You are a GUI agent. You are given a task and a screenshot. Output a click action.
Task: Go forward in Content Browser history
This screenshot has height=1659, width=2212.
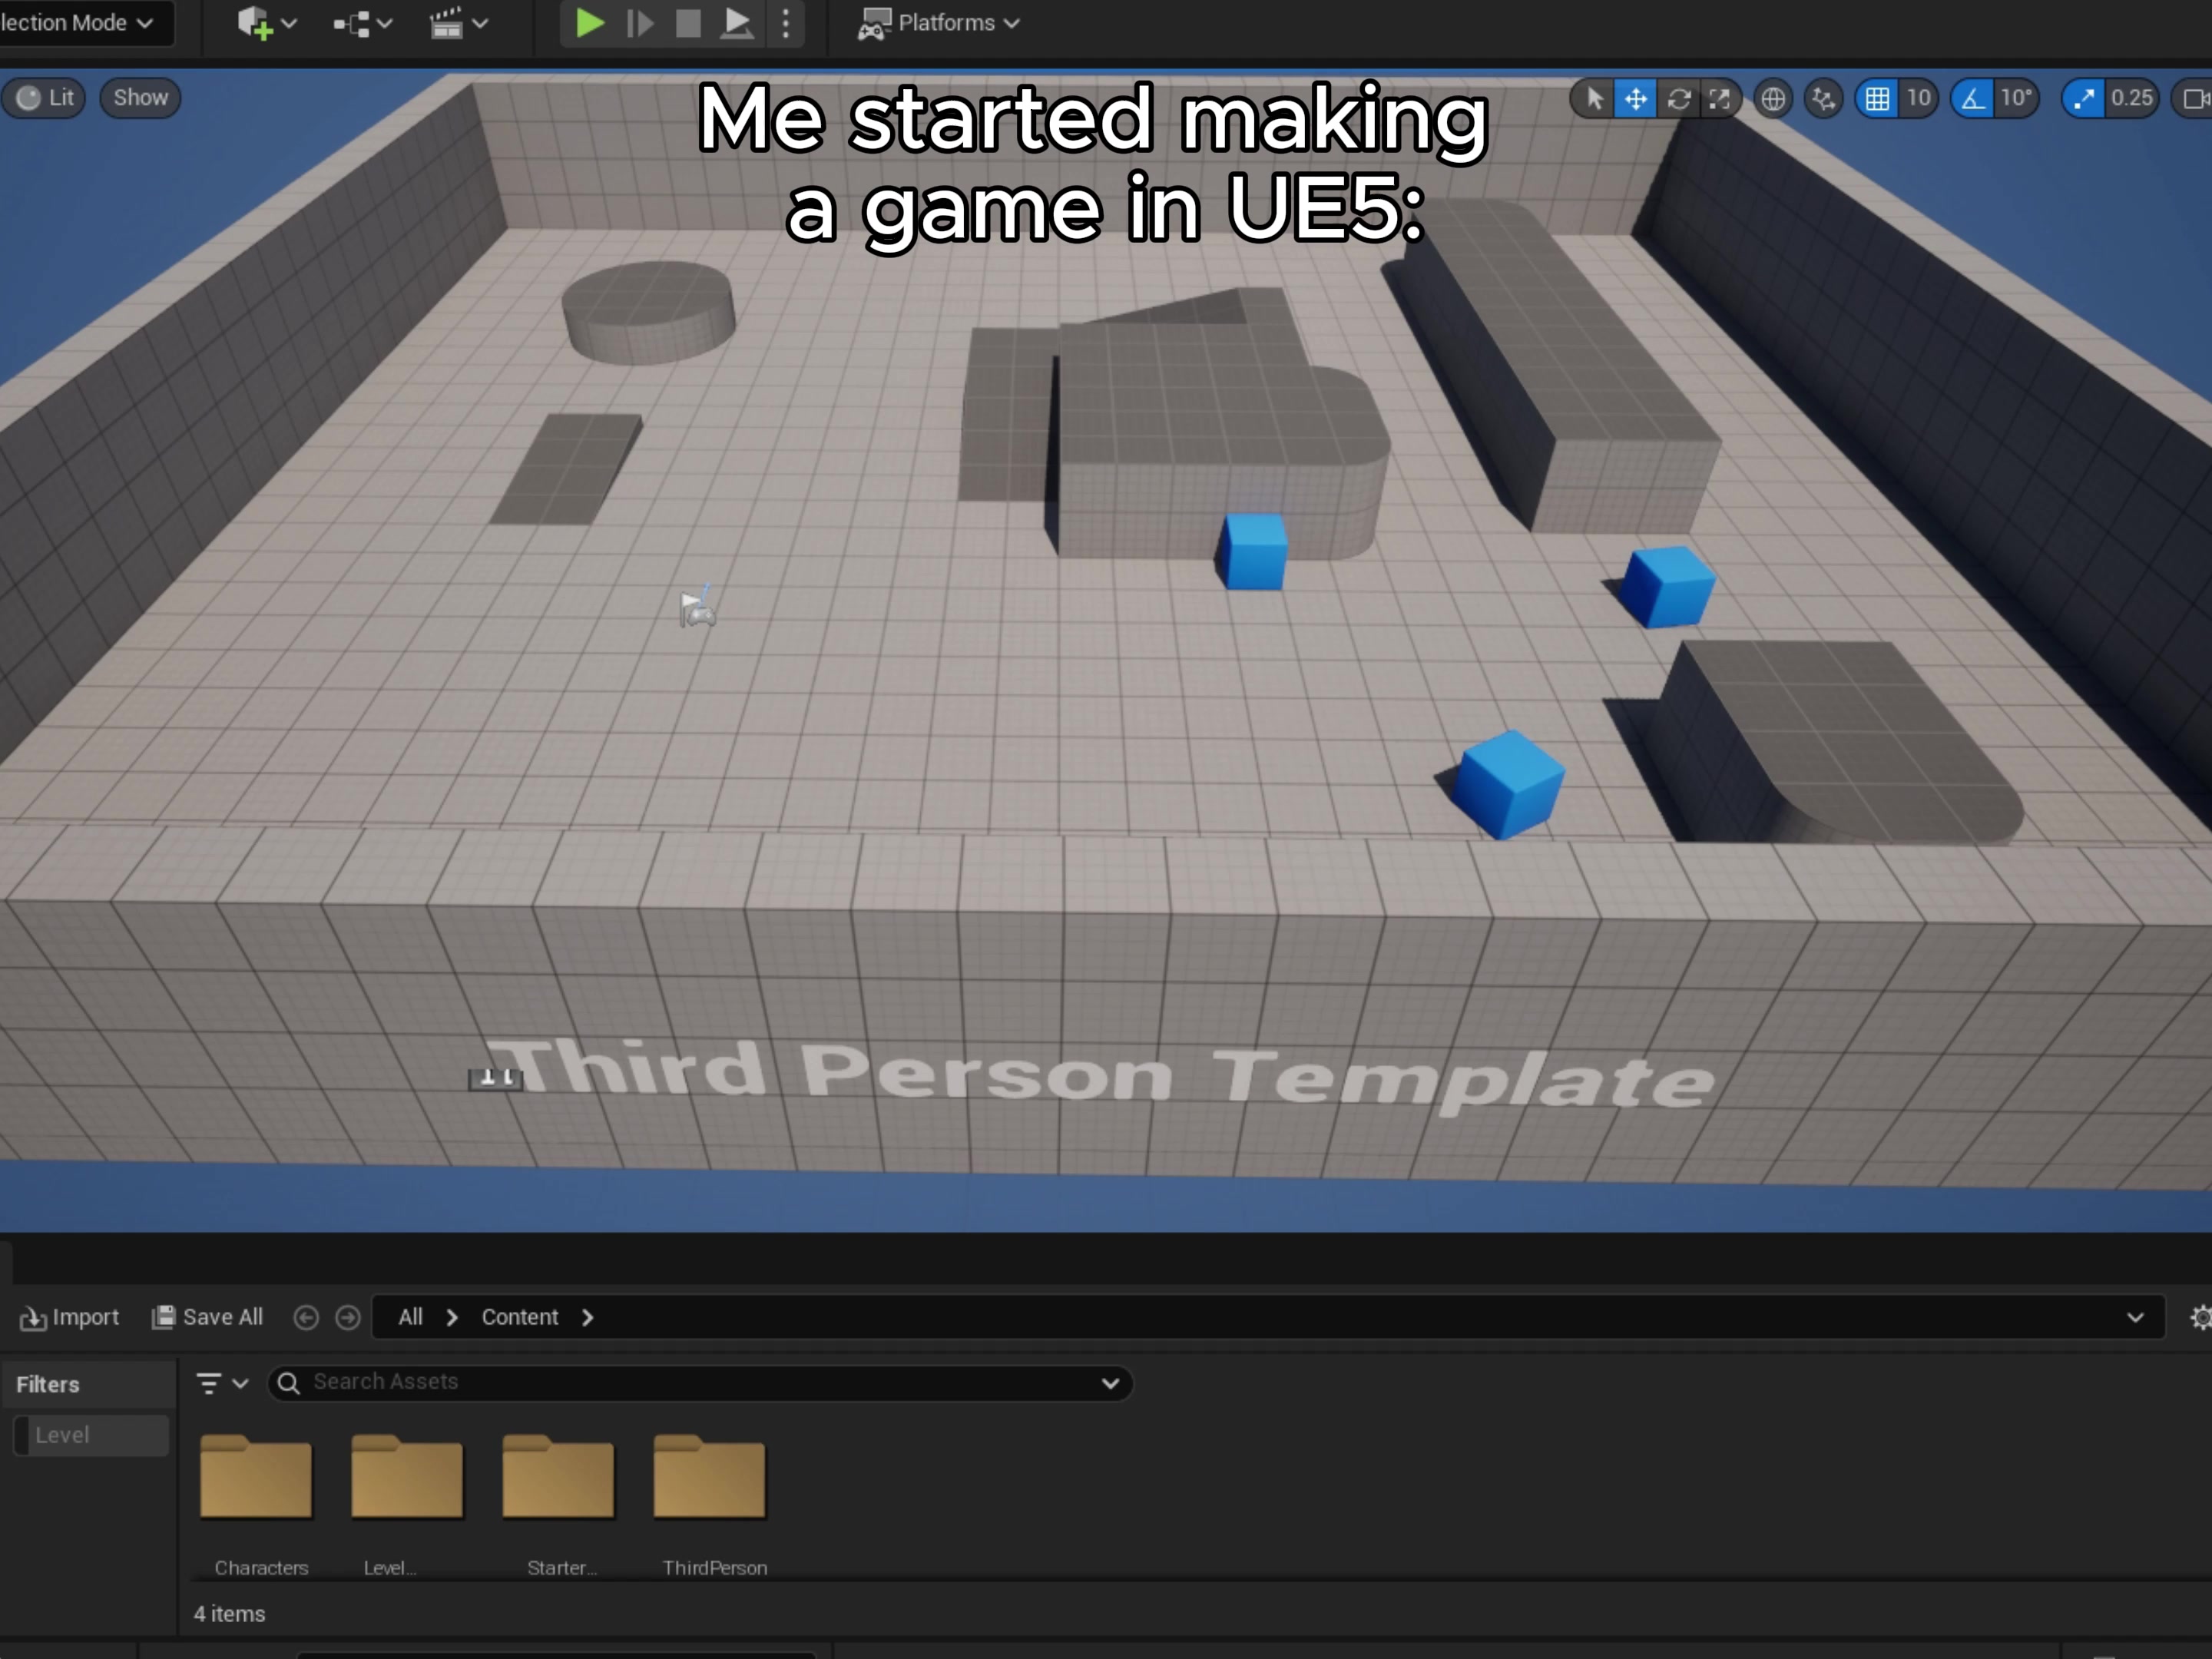[x=348, y=1318]
